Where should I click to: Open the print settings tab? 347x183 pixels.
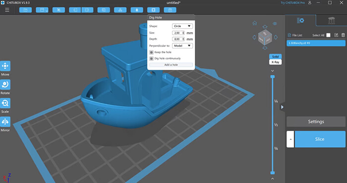(300, 21)
